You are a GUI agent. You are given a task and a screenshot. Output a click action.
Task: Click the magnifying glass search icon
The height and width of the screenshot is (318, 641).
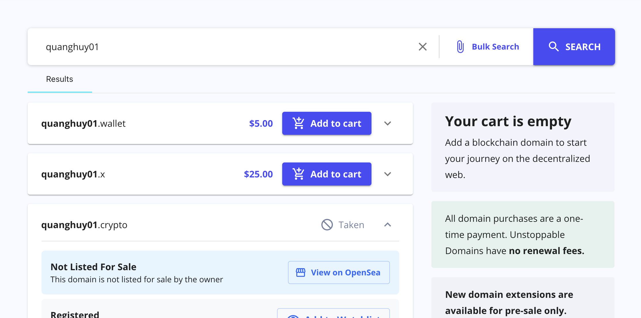(553, 47)
